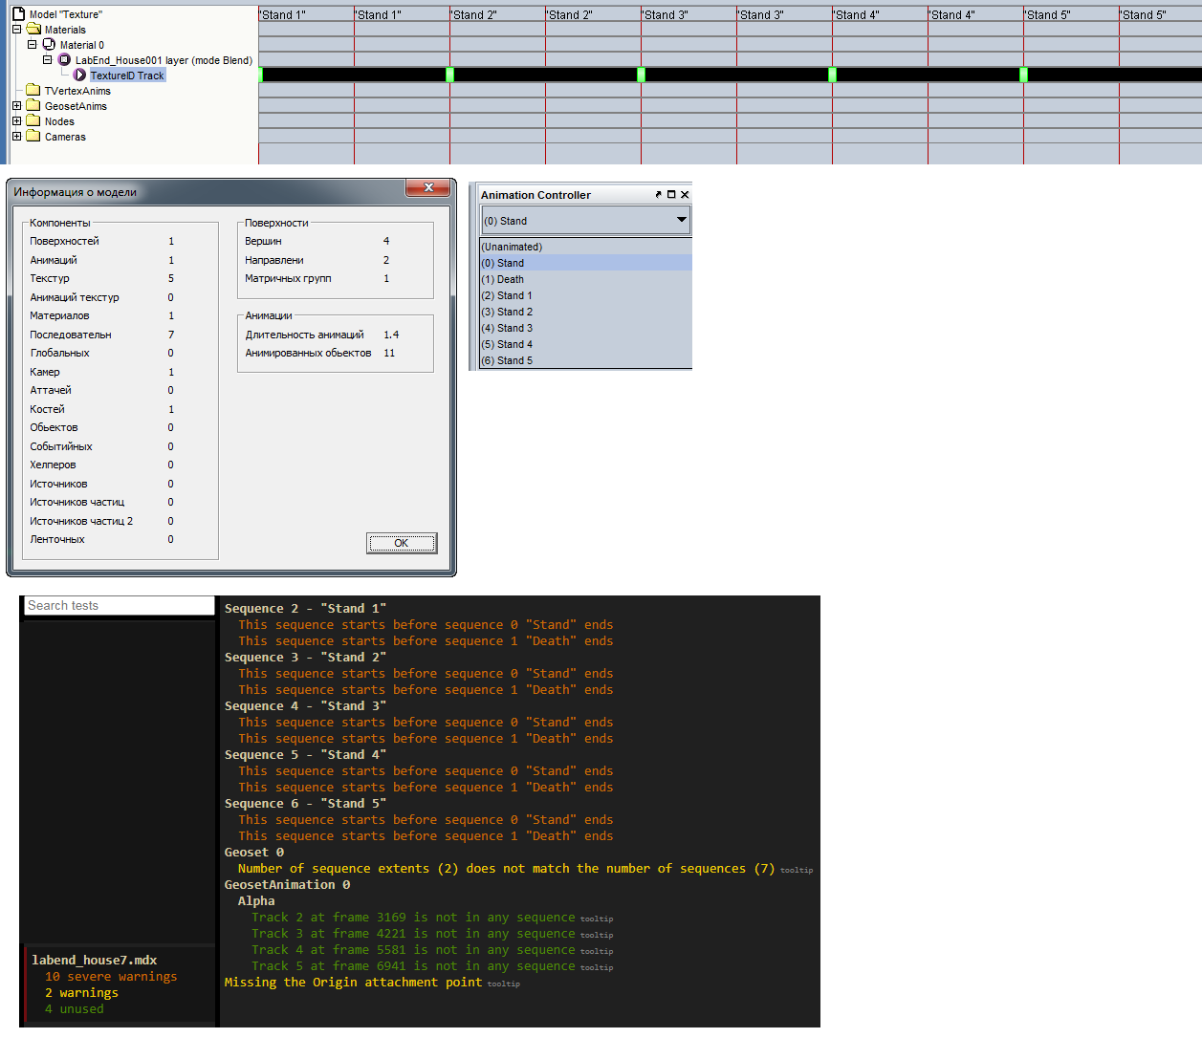Click the Анимированных объектов row
Viewport: 1202px width, 1038px height.
(320, 353)
